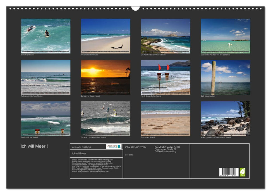271x195 pixels.
Task: Select the Sylt wooden post photo
Action: (x=225, y=77)
